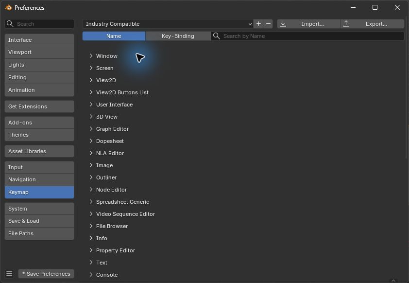
Task: Select the Keymap preferences tab
Action: (39, 192)
